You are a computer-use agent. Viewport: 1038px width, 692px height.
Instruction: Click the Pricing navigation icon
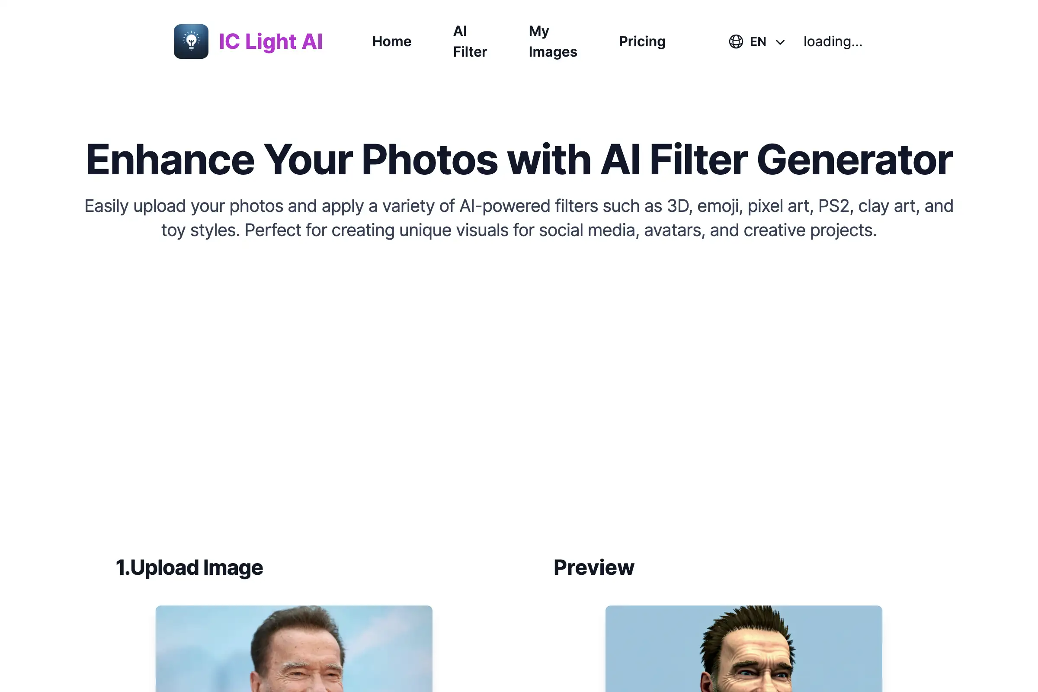pyautogui.click(x=642, y=41)
